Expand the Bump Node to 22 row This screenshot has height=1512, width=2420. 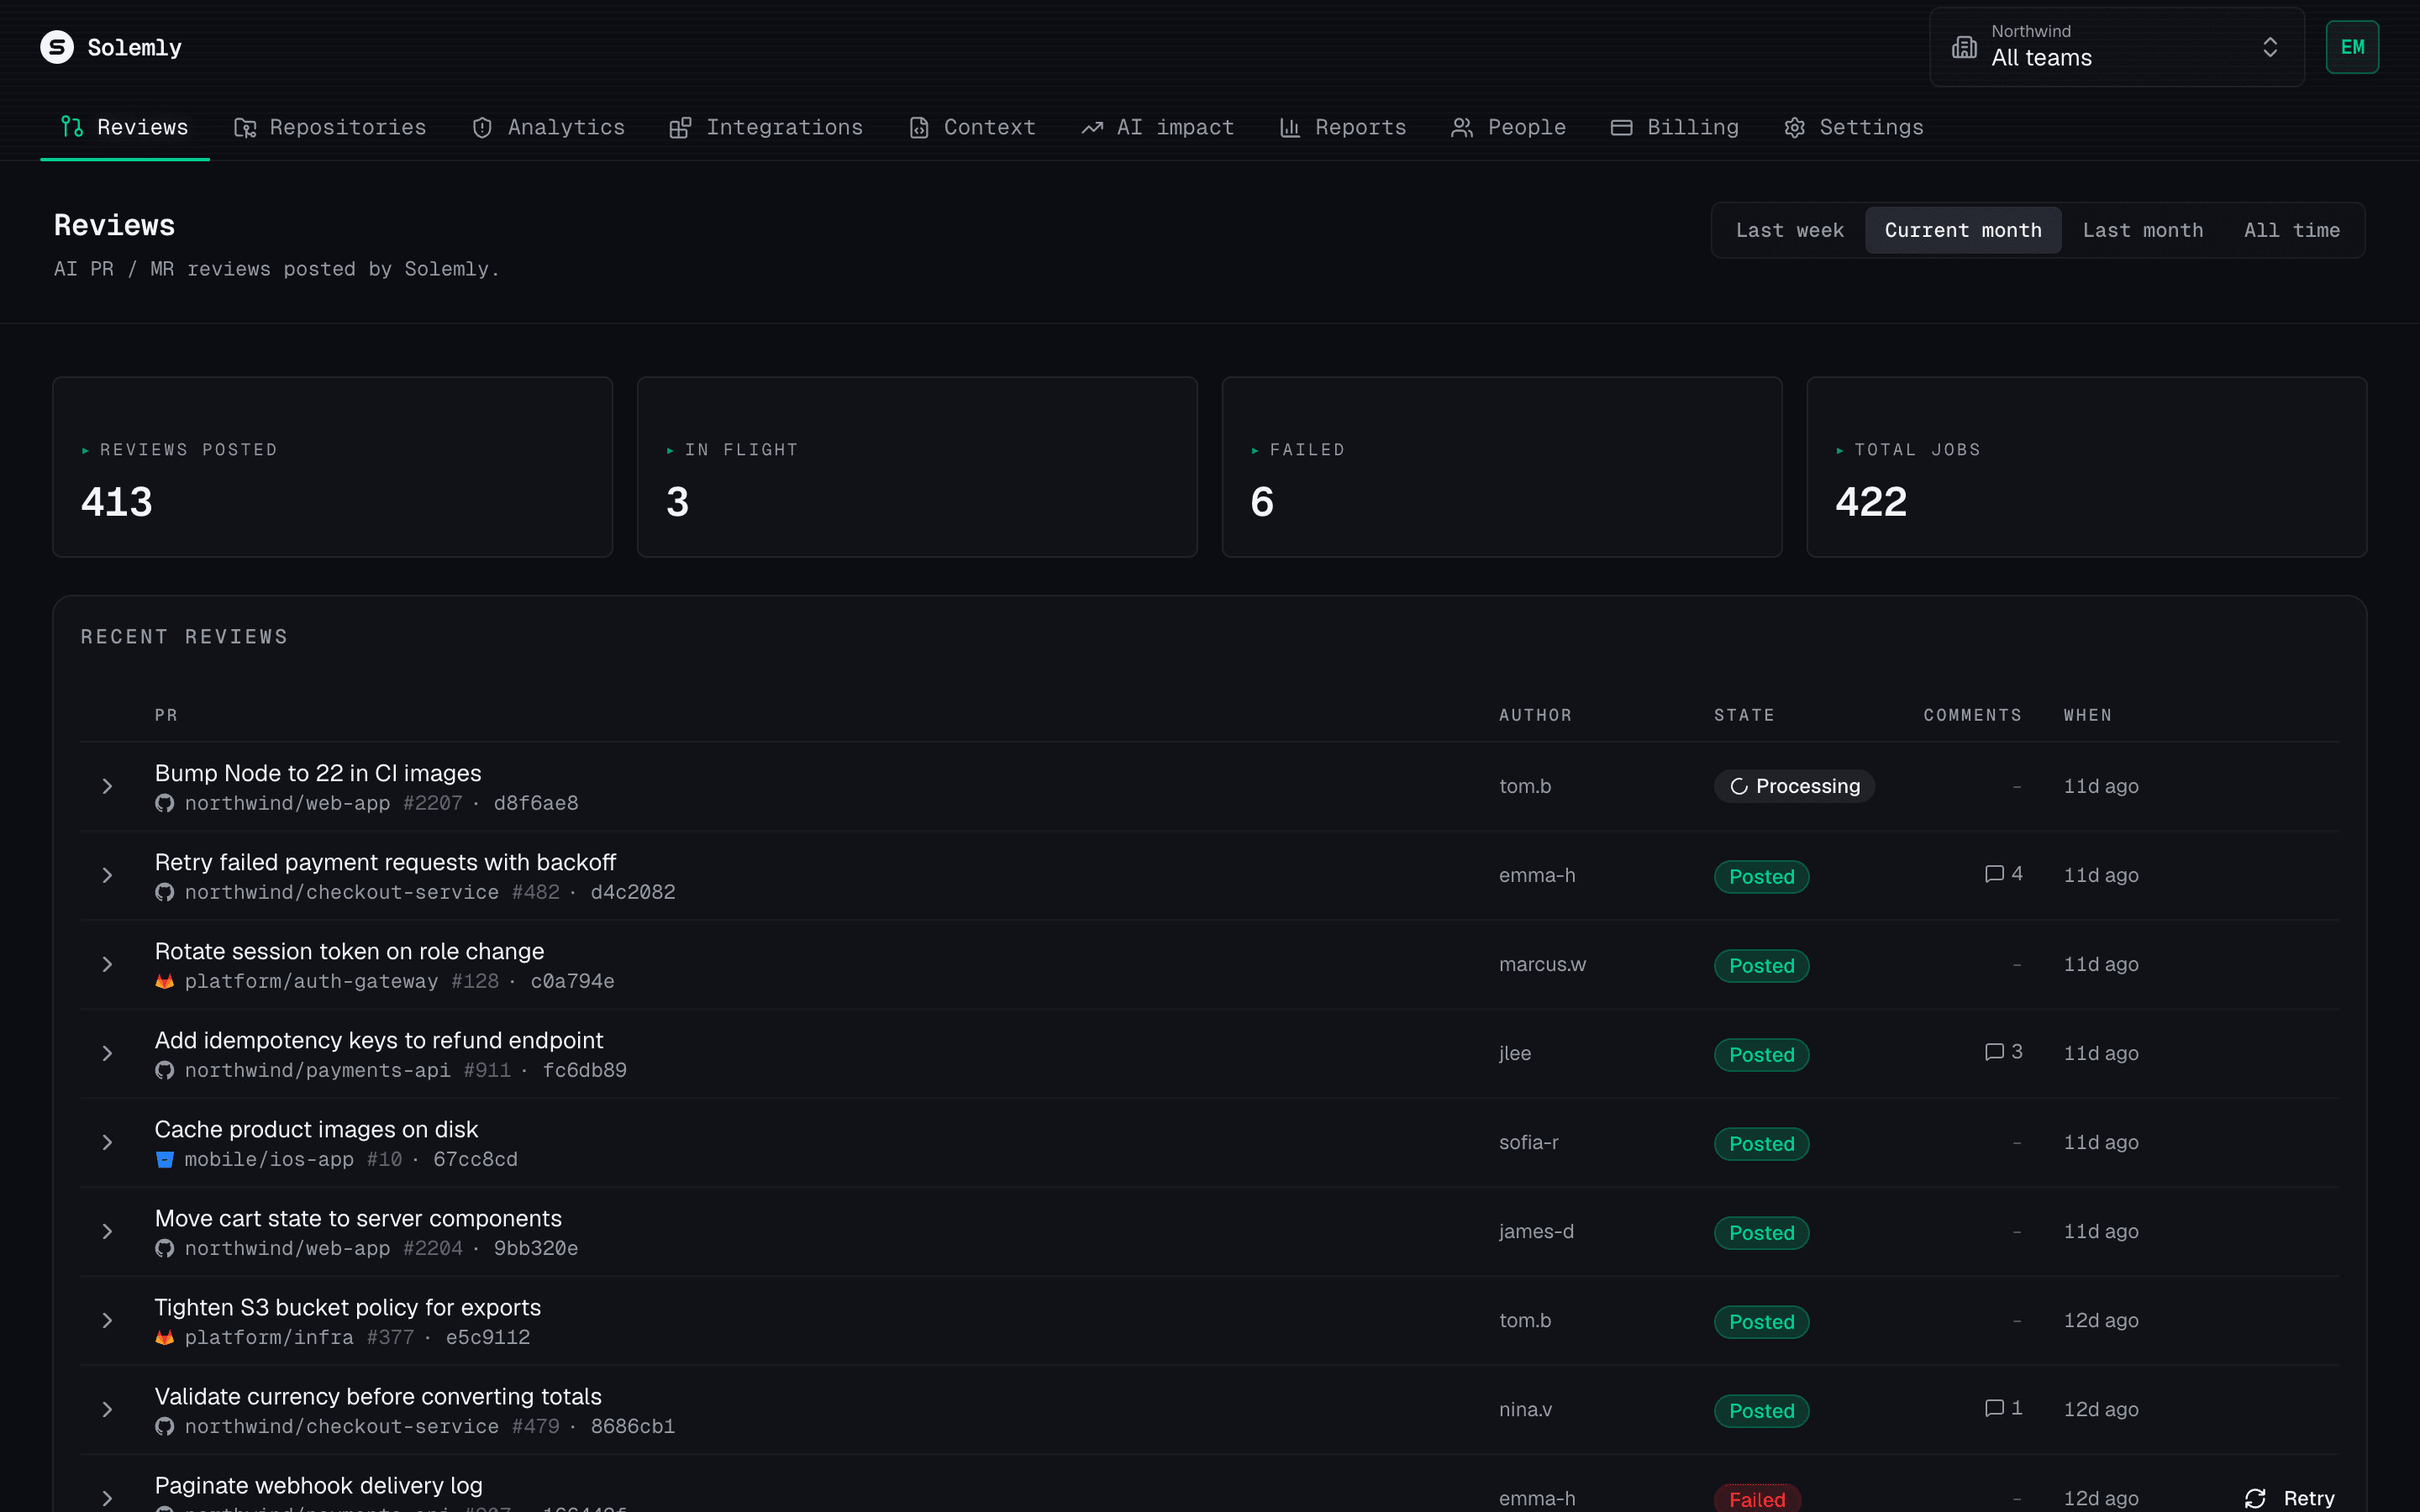tap(107, 786)
